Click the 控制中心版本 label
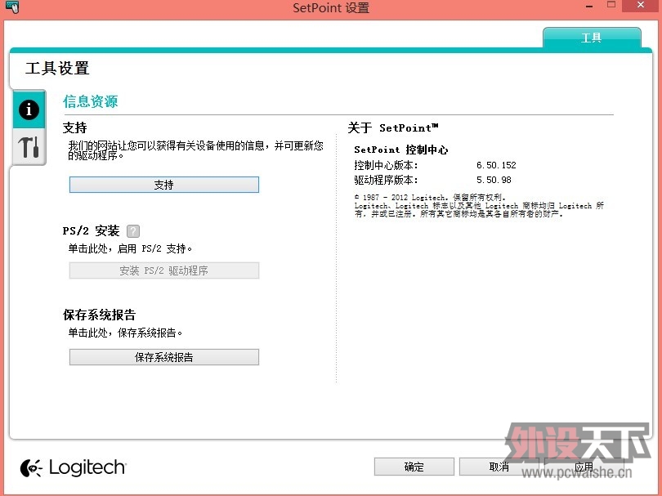The height and width of the screenshot is (496, 662). click(x=386, y=165)
